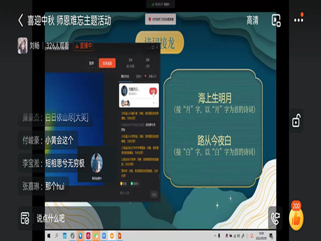The height and width of the screenshot is (241, 321).
Task: Accept the red connect request button
Action: click(152, 91)
